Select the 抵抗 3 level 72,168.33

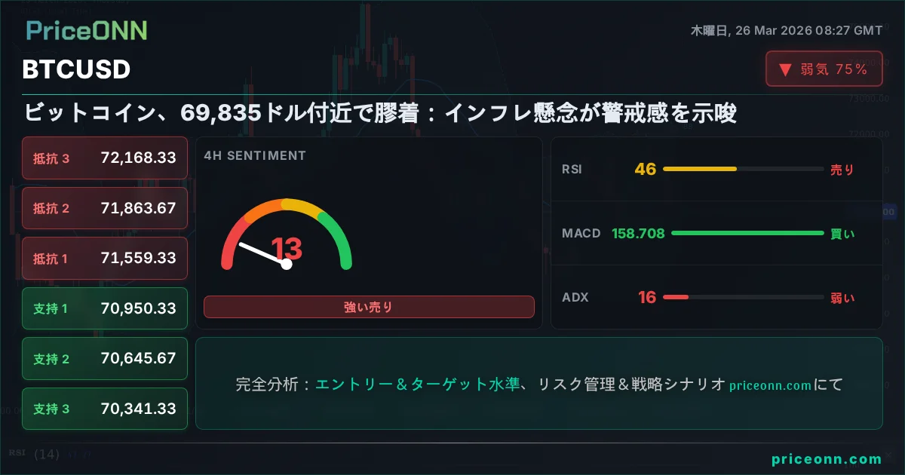[x=105, y=158]
